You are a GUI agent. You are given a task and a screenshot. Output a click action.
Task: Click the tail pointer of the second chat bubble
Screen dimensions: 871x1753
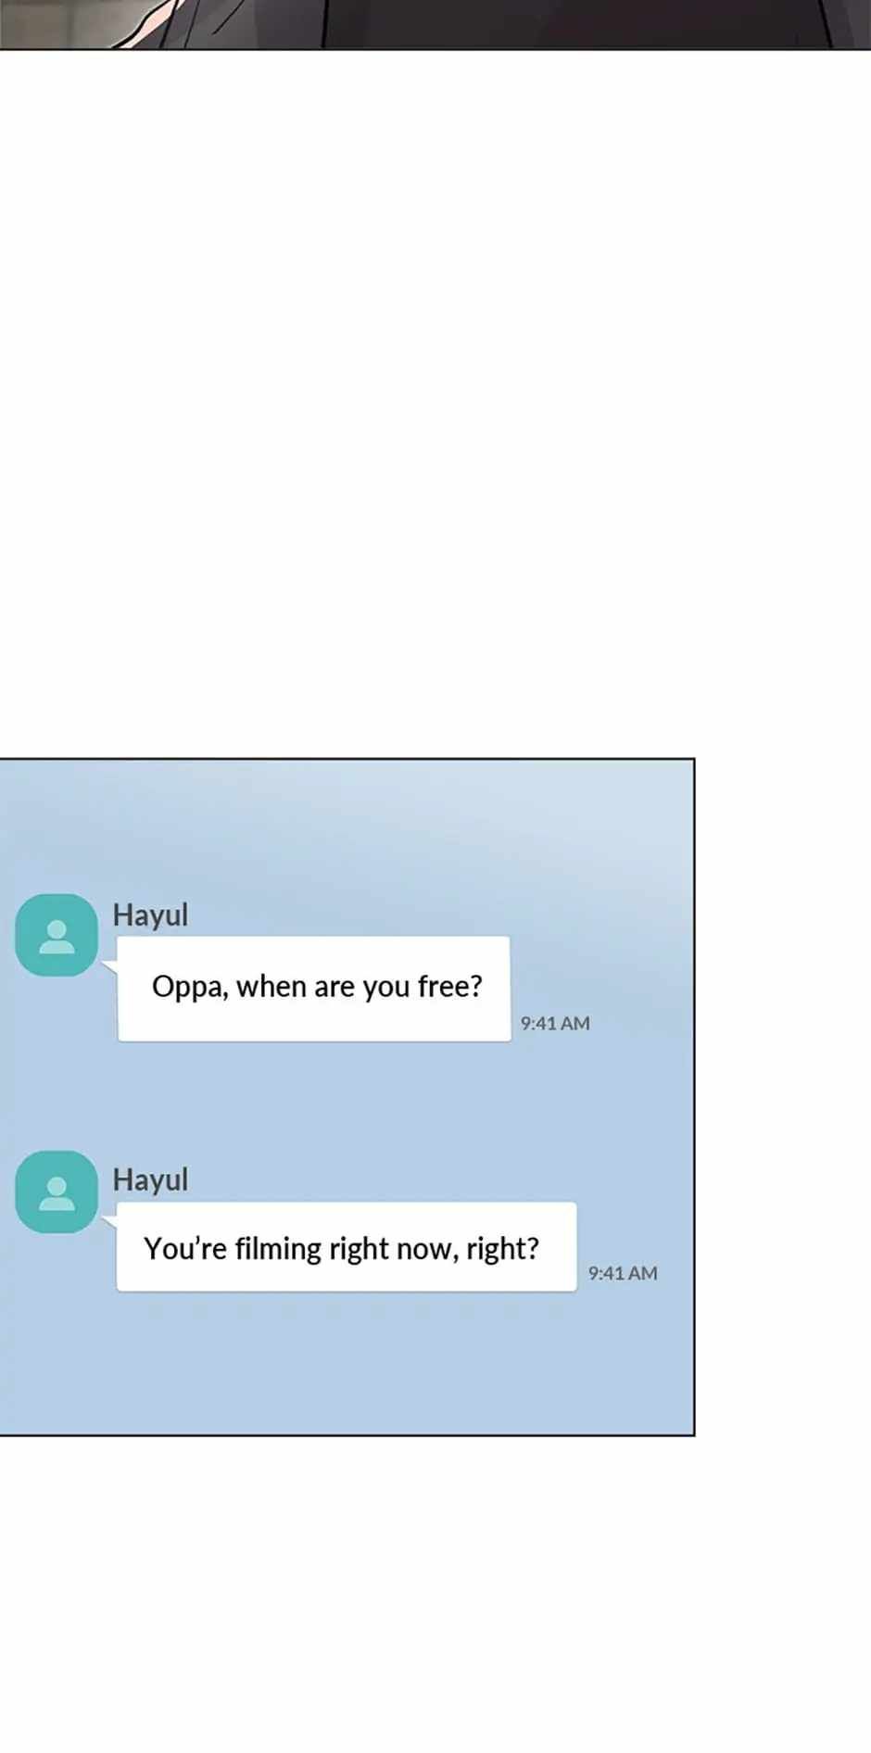coord(109,1223)
